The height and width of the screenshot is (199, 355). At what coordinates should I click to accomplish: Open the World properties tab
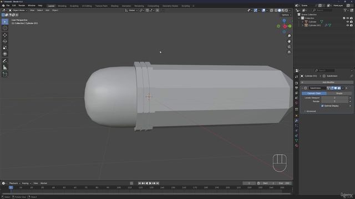[x=296, y=103]
